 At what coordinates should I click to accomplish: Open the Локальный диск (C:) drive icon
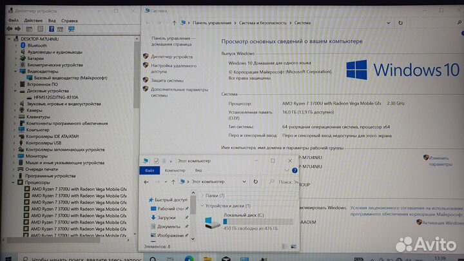coord(212,223)
